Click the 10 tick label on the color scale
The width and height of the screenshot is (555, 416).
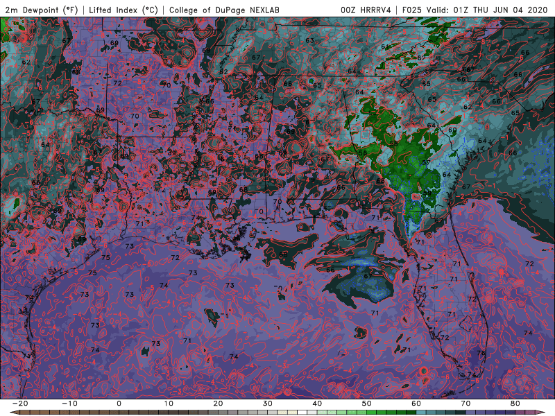[169, 404]
